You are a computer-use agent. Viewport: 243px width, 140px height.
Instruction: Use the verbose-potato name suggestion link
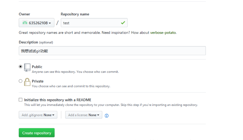pos(163,32)
